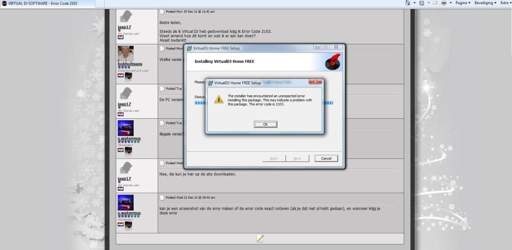
Task: Click bobhofmans' four rating stars
Action: (124, 67)
